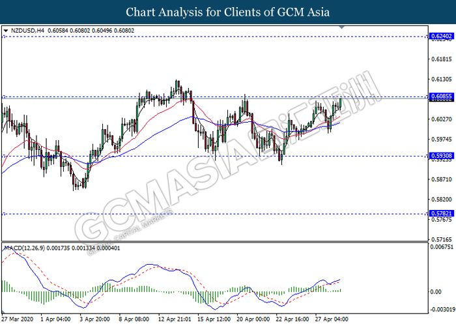Screen dimensions: 456x326
Task: Click the 12 Apr 21:01 time label
Action: [175, 319]
